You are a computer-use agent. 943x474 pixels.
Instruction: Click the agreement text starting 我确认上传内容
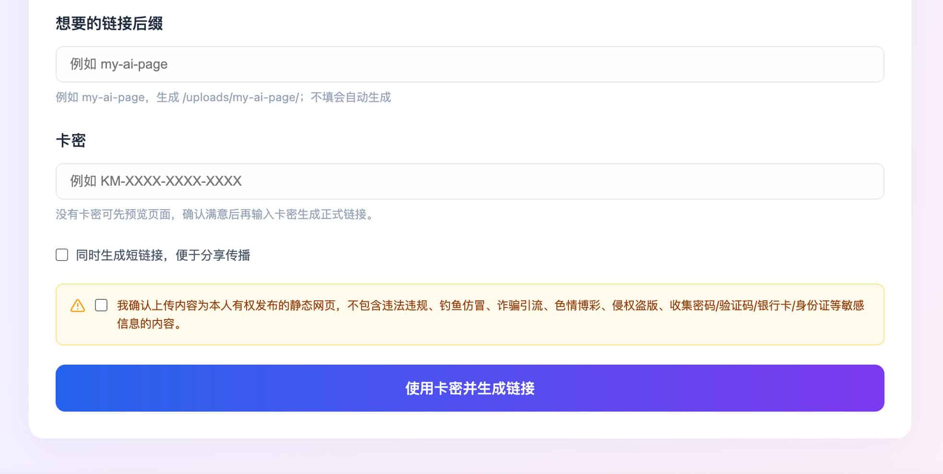(490, 314)
